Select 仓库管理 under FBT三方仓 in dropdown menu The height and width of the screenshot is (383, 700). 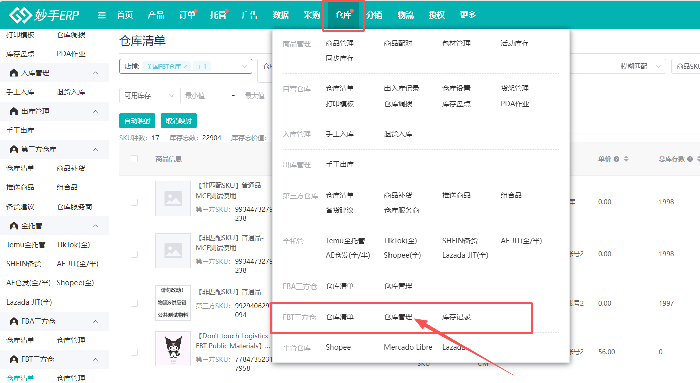pos(398,317)
